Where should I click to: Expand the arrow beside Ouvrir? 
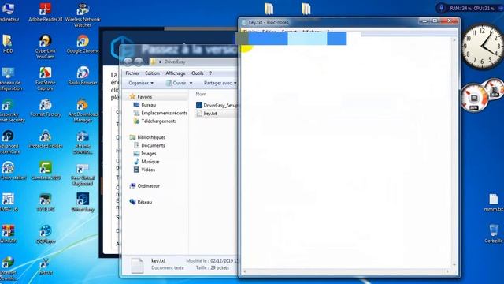point(191,83)
